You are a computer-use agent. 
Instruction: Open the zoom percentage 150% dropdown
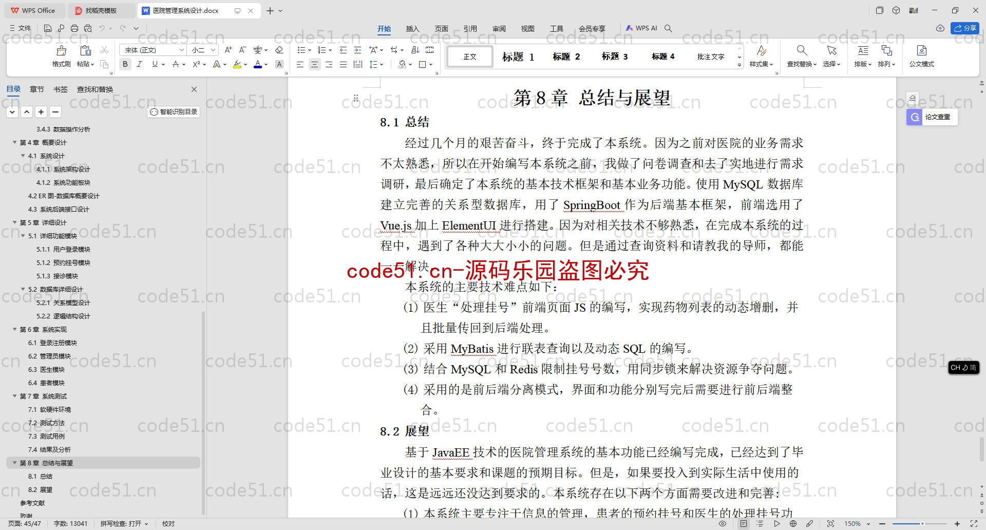tap(869, 524)
